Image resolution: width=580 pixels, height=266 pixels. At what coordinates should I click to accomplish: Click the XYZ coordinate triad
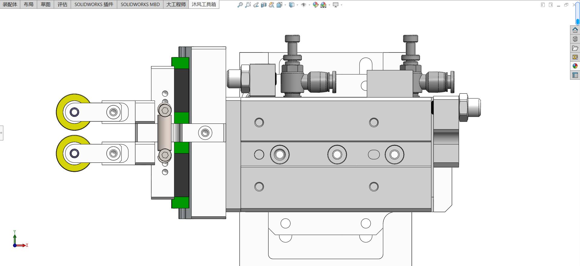(20, 239)
